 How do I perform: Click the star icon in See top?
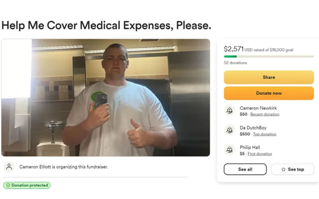(x=284, y=170)
